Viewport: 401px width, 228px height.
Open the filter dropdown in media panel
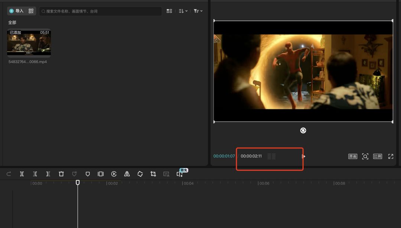pos(198,11)
